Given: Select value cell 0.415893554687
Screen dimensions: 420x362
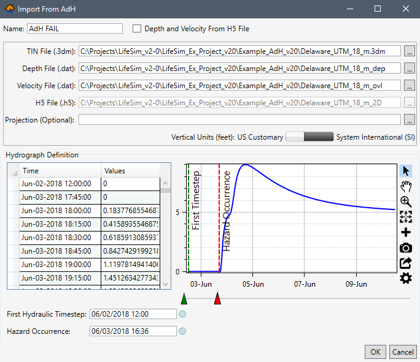Looking at the screenshot, I should pos(130,224).
